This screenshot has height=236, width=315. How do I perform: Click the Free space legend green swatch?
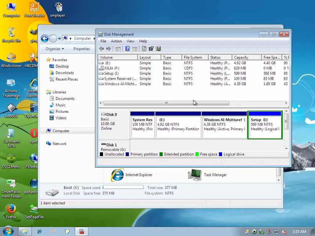click(x=197, y=154)
